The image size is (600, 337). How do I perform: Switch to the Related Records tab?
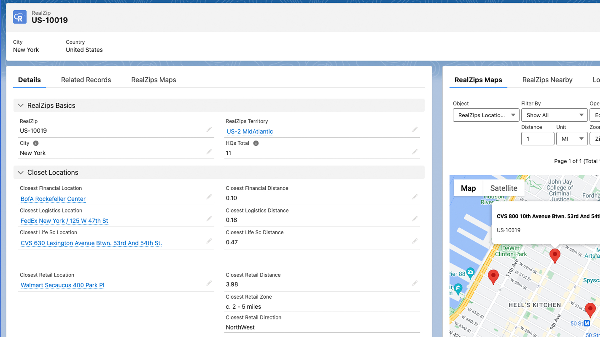pyautogui.click(x=86, y=80)
